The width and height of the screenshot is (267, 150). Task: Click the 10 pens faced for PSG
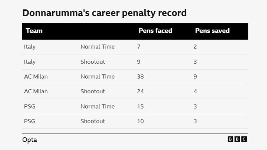[140, 121]
